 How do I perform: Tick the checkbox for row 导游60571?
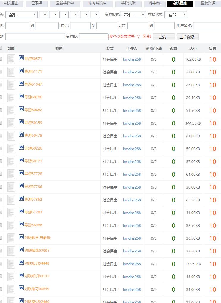(1, 59)
